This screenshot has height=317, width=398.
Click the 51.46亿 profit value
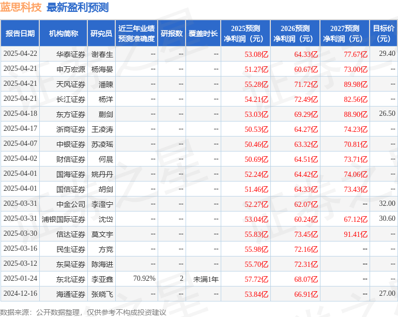point(256,189)
